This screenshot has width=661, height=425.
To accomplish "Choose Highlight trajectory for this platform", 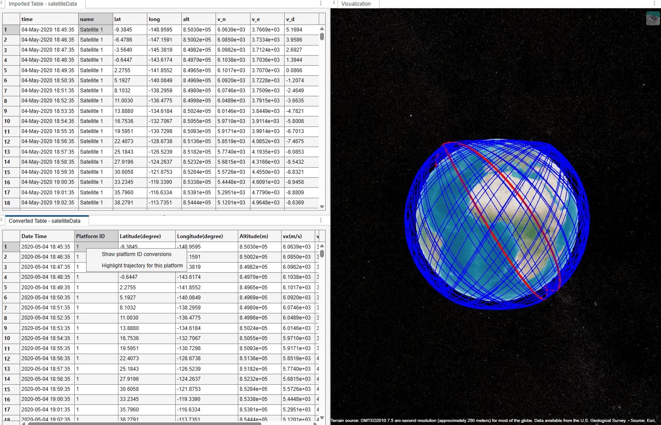I will click(x=137, y=266).
